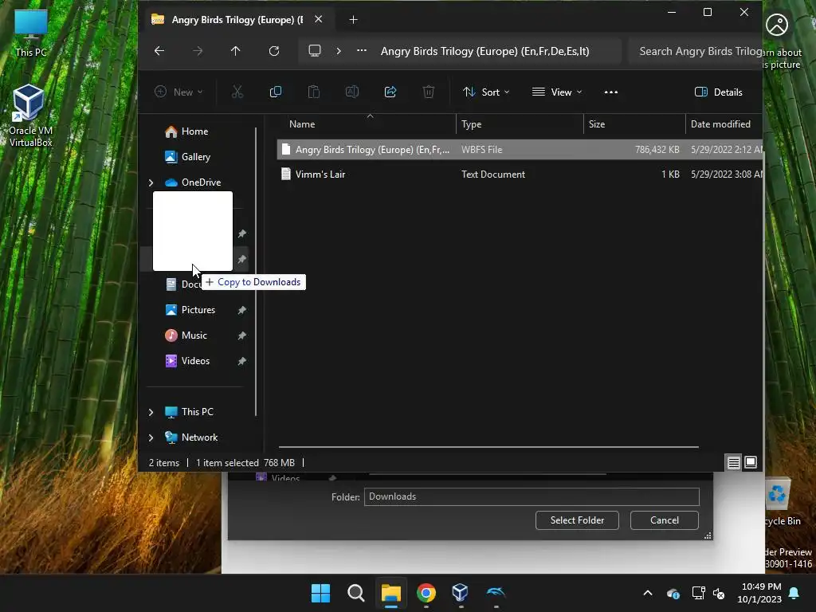
Task: Click Select Folder in the folder dialog
Action: [577, 520]
